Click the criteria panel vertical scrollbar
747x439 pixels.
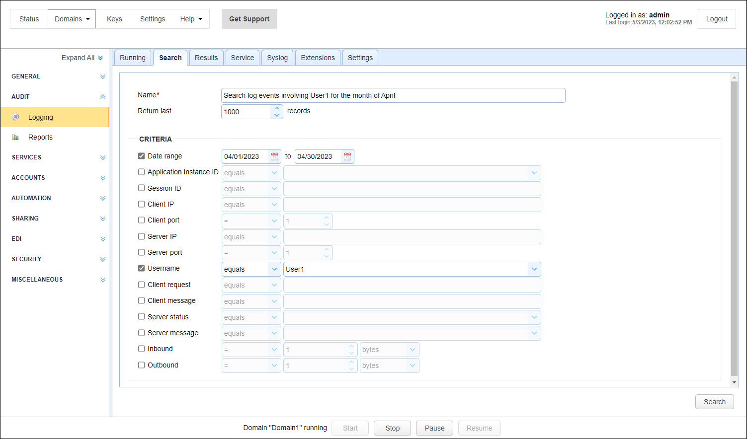(x=735, y=228)
